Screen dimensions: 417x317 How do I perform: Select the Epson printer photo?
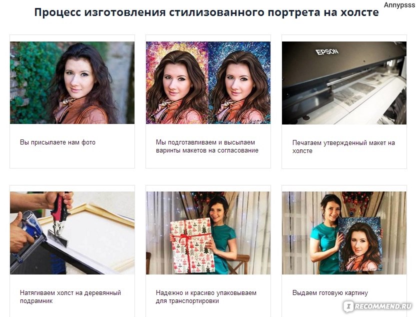(x=344, y=82)
